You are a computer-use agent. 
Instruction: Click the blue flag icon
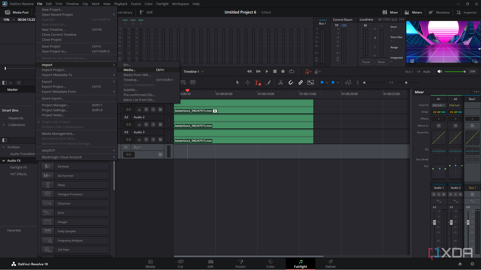click(322, 82)
